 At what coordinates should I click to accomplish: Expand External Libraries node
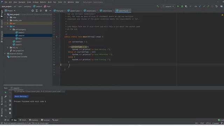tap(5, 54)
